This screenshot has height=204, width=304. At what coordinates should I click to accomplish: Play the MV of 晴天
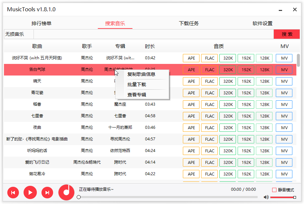coord(284,81)
